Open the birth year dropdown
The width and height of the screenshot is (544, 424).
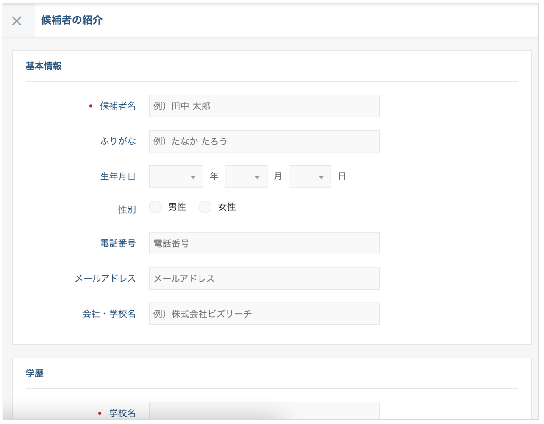pos(176,176)
